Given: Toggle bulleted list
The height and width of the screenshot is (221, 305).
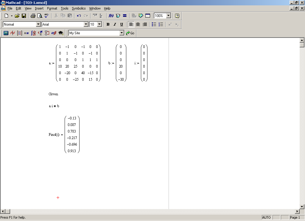Looking at the screenshot, I should tap(154, 24).
